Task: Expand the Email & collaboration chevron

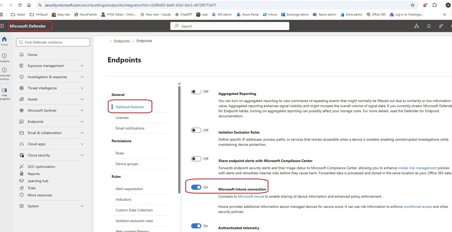Action: (x=82, y=133)
